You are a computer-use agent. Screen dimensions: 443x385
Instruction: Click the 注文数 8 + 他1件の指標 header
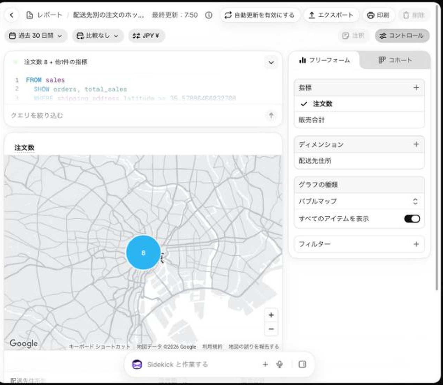click(x=56, y=62)
